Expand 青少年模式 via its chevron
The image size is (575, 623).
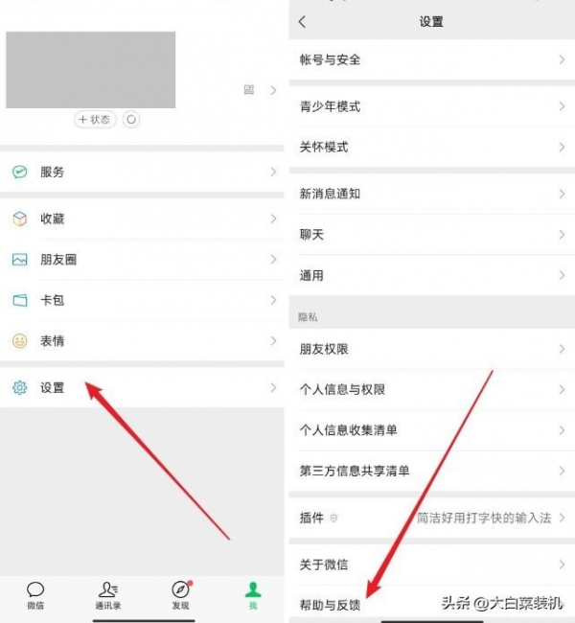tap(562, 106)
